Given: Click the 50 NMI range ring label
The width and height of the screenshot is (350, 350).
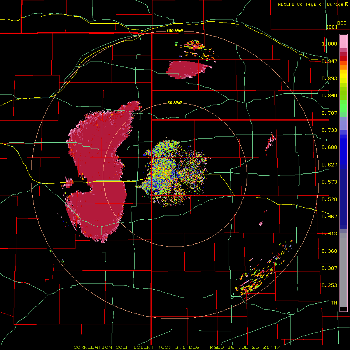Looking at the screenshot, I should click(x=175, y=103).
